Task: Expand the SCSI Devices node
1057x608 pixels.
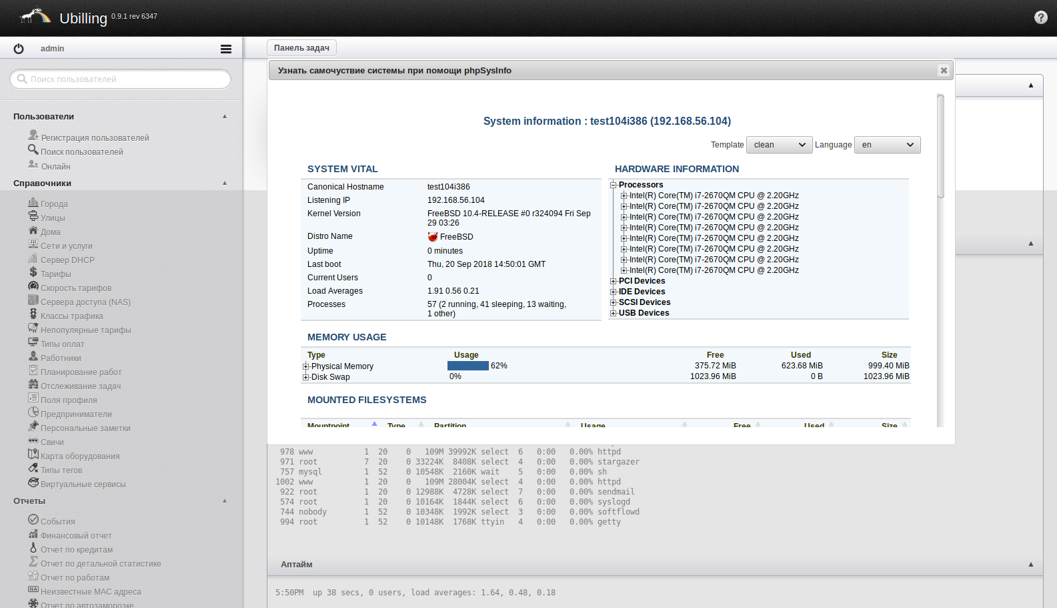Action: (614, 302)
